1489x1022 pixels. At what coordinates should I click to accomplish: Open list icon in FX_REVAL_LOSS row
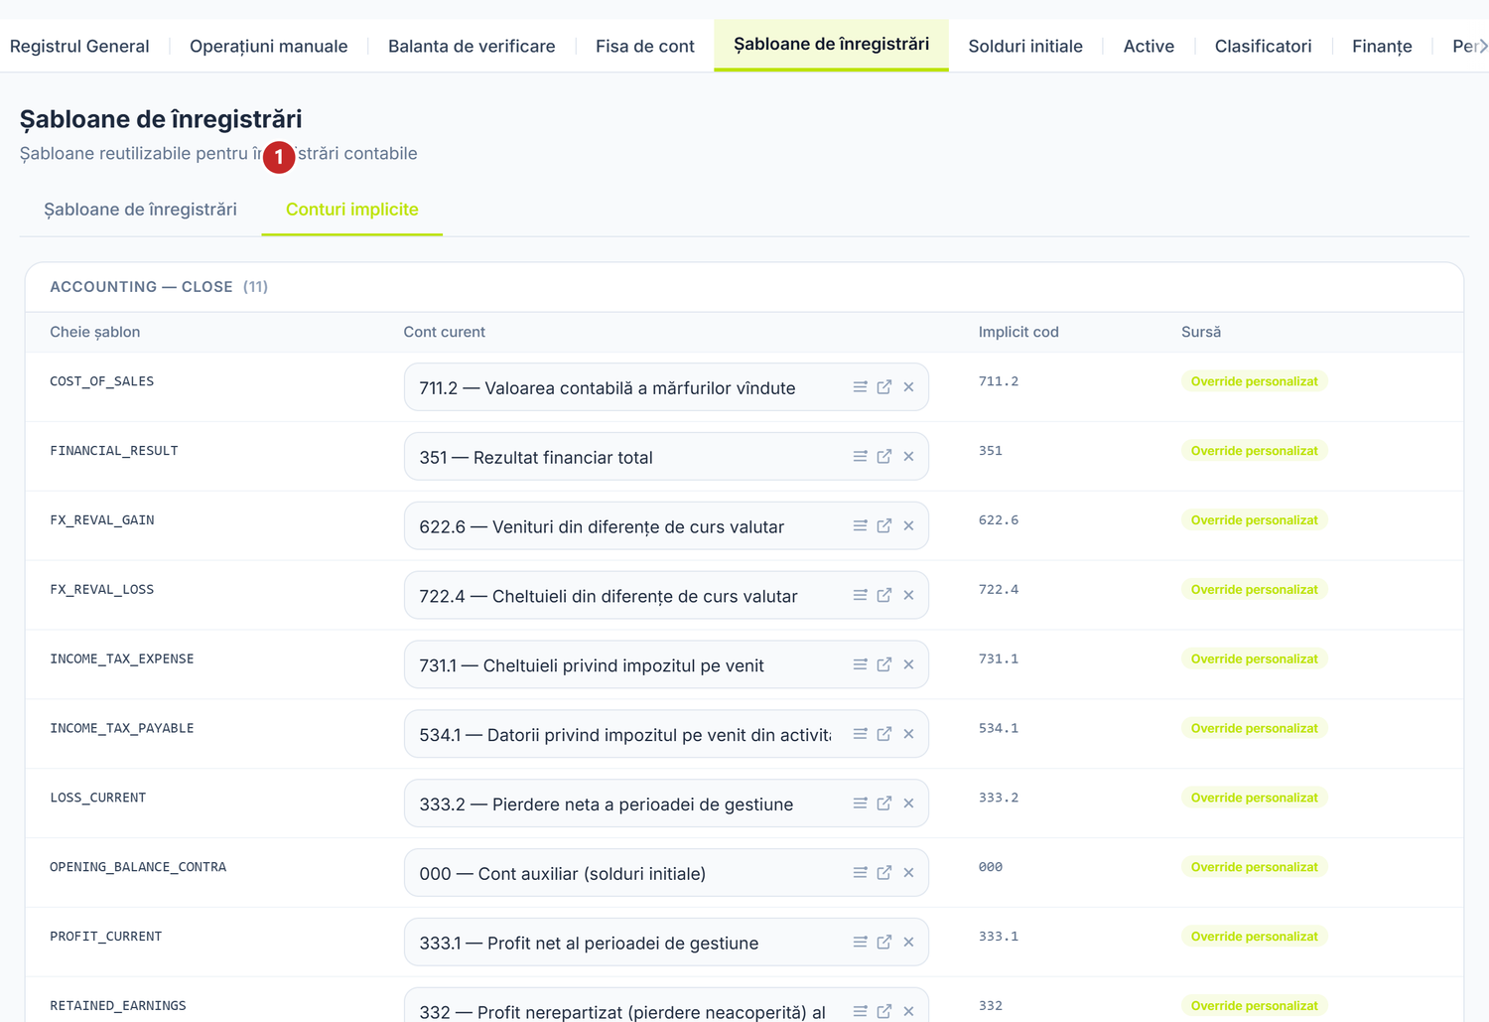pyautogui.click(x=860, y=596)
